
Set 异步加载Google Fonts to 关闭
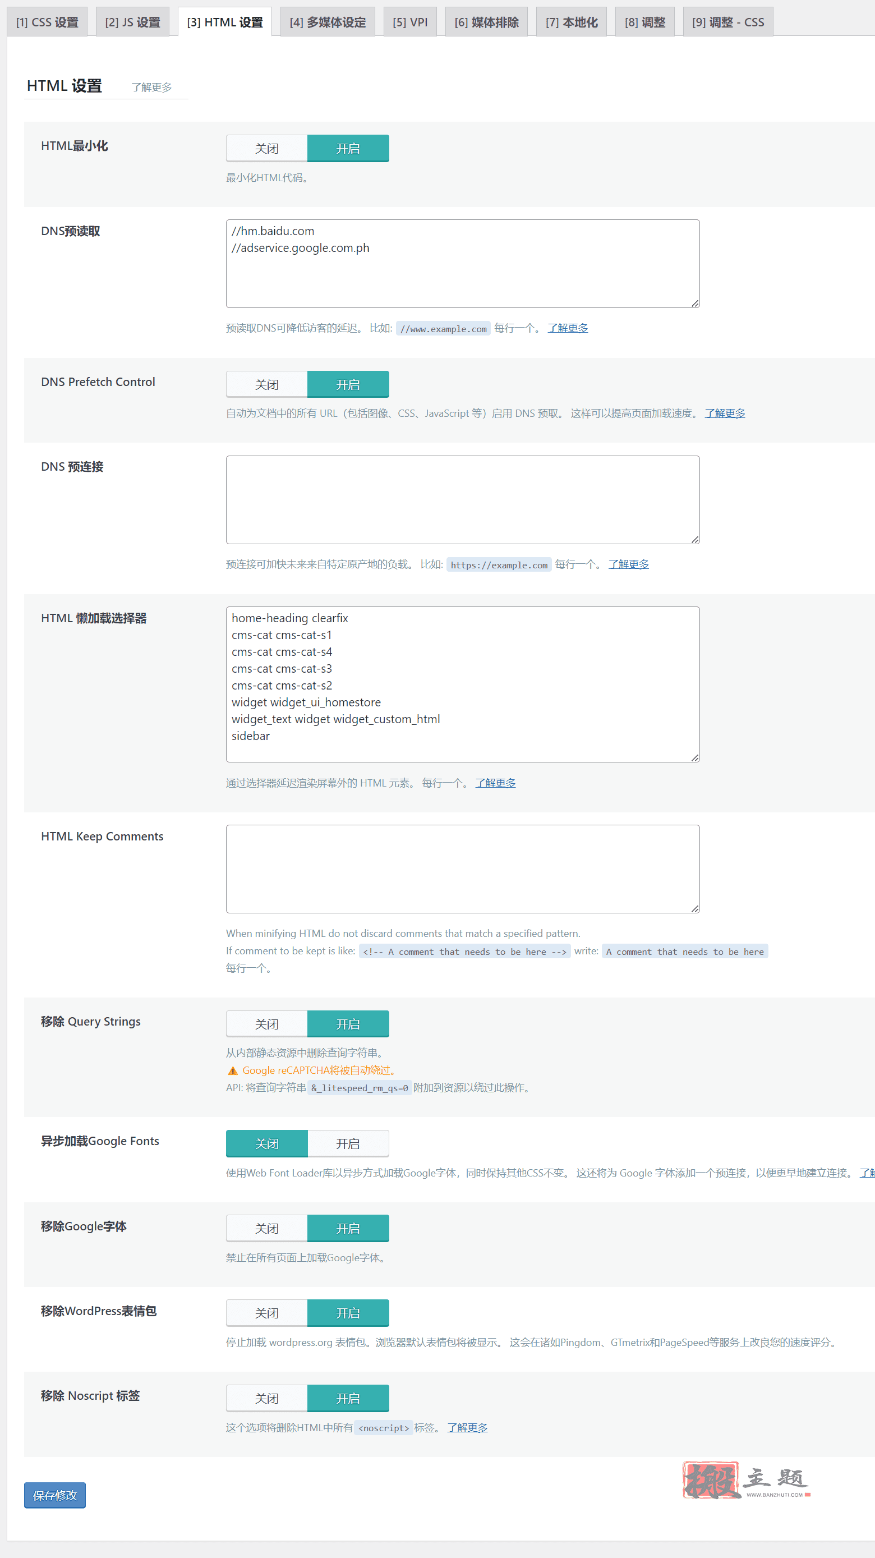(x=266, y=1143)
